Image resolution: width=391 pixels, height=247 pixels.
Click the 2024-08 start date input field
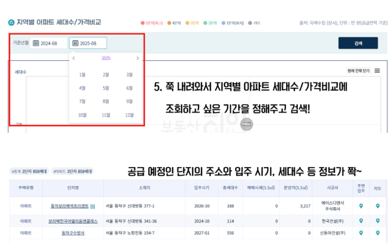point(49,43)
